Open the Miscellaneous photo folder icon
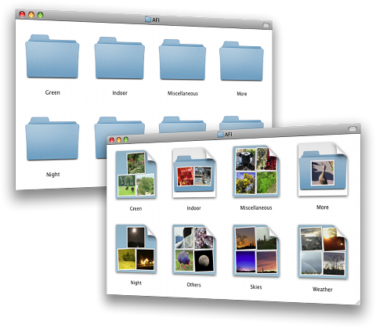The image size is (376, 328). [256, 171]
